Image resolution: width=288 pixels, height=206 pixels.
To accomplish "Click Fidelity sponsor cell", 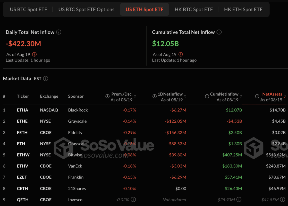I will pos(75,133).
